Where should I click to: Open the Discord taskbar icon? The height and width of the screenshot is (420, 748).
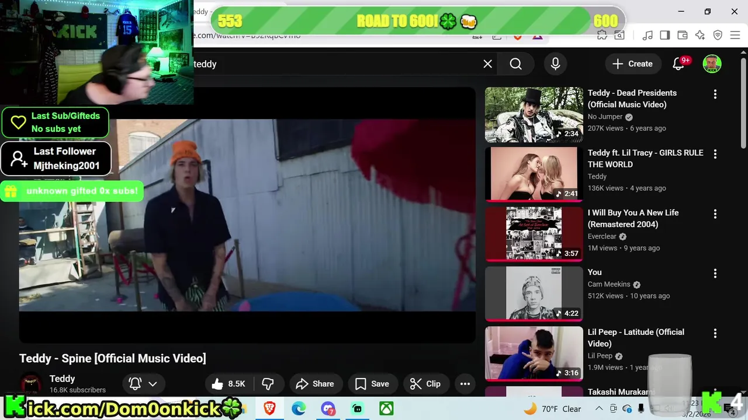tap(328, 408)
